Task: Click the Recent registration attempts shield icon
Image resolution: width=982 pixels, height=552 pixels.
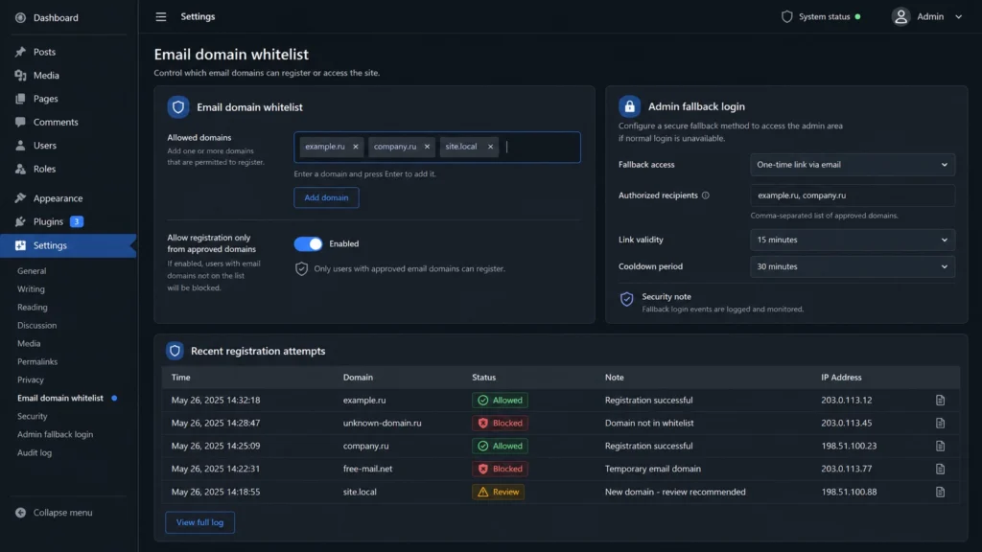Action: (175, 351)
